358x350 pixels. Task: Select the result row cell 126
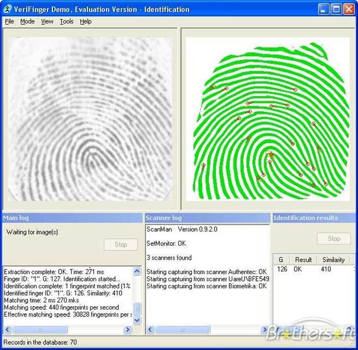click(x=282, y=269)
